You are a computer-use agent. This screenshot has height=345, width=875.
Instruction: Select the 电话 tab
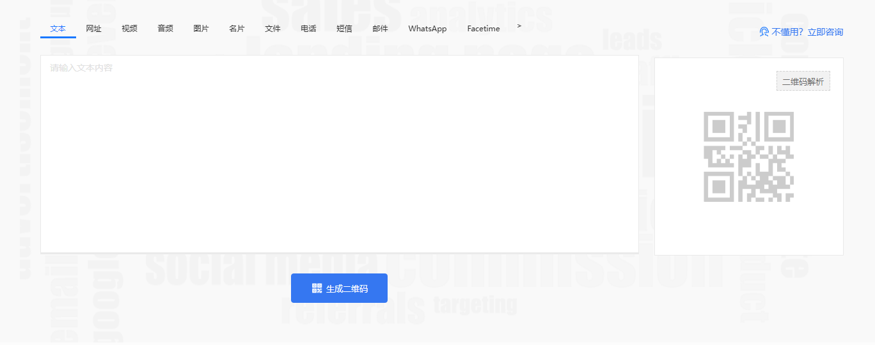309,29
